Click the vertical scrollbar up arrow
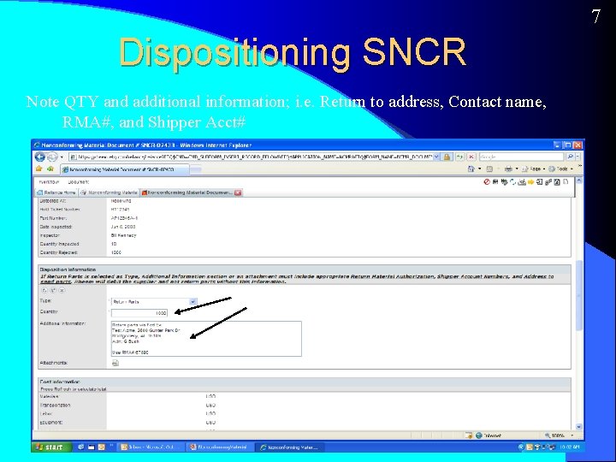This screenshot has height=462, width=616. click(578, 181)
